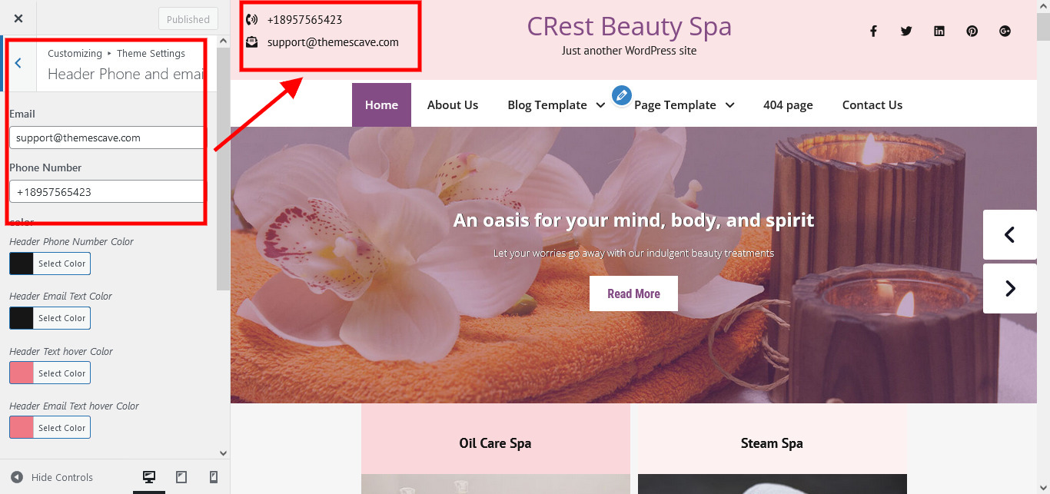Go to next slide arrow
1050x494 pixels.
[1010, 288]
